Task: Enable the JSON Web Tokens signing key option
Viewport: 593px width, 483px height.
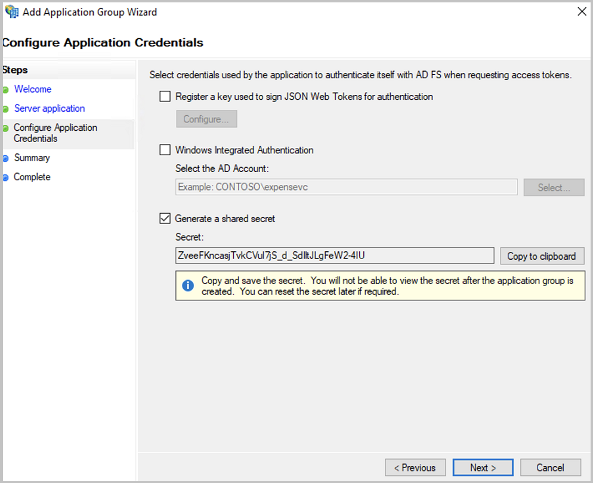Action: click(x=165, y=96)
